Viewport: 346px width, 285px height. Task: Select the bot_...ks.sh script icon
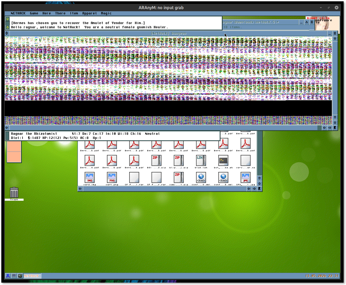pos(223,161)
